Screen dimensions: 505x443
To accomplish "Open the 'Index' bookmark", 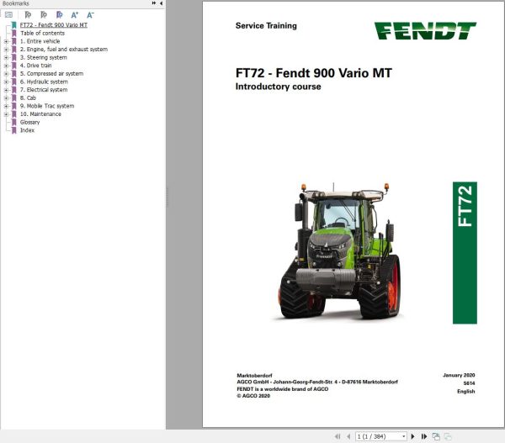I will click(x=27, y=130).
